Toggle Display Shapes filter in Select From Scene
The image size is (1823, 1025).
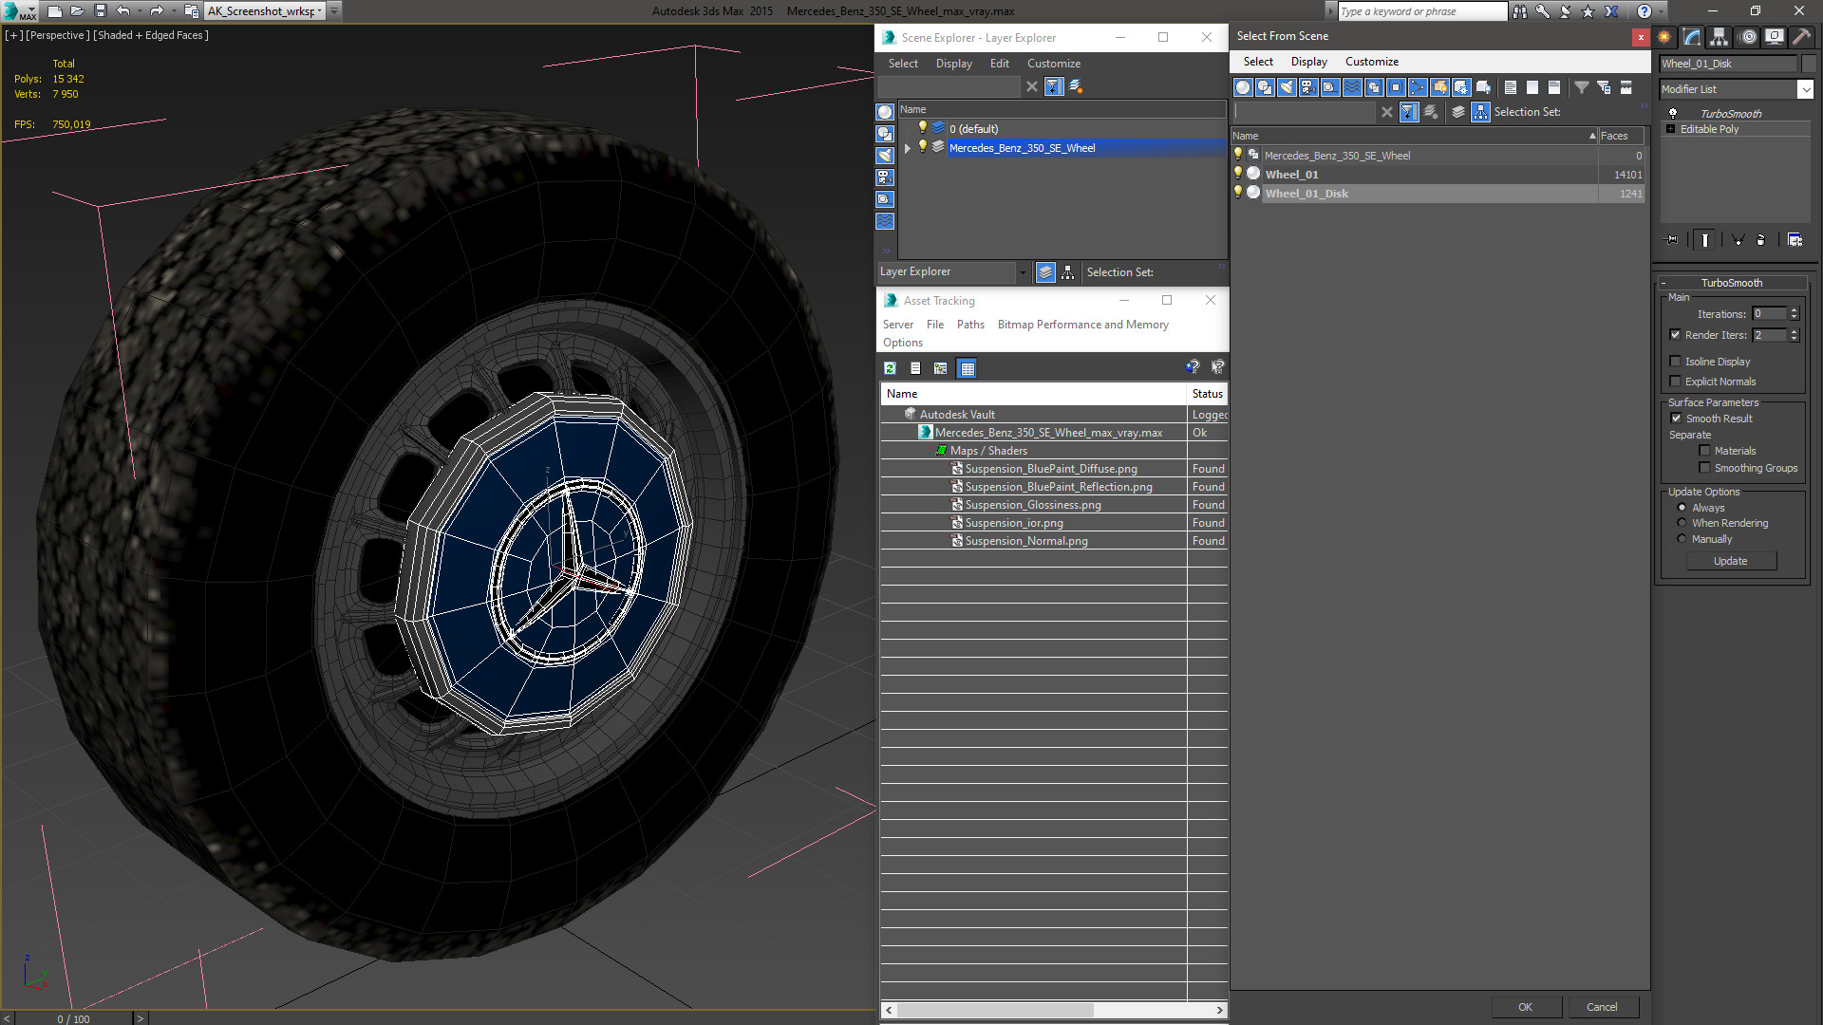tap(1265, 87)
